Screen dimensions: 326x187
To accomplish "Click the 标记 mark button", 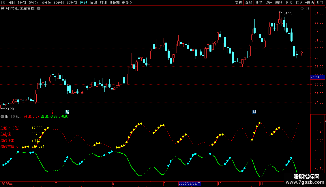I will tap(299, 3).
